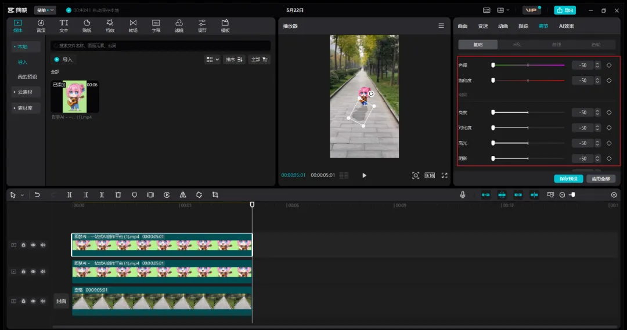The height and width of the screenshot is (330, 627).
Task: Click the crop icon in timeline toolbar
Action: tap(215, 195)
